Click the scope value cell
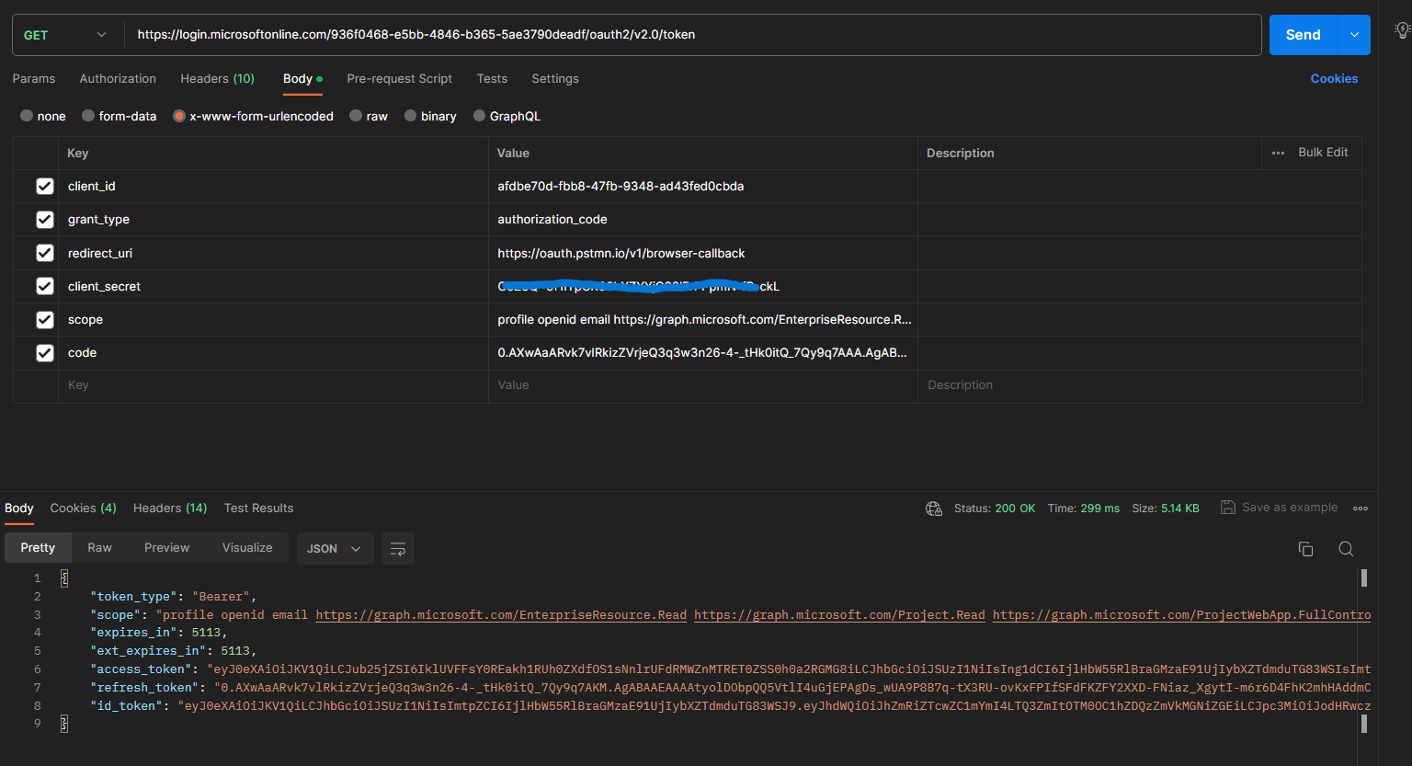The image size is (1412, 766). [x=703, y=320]
